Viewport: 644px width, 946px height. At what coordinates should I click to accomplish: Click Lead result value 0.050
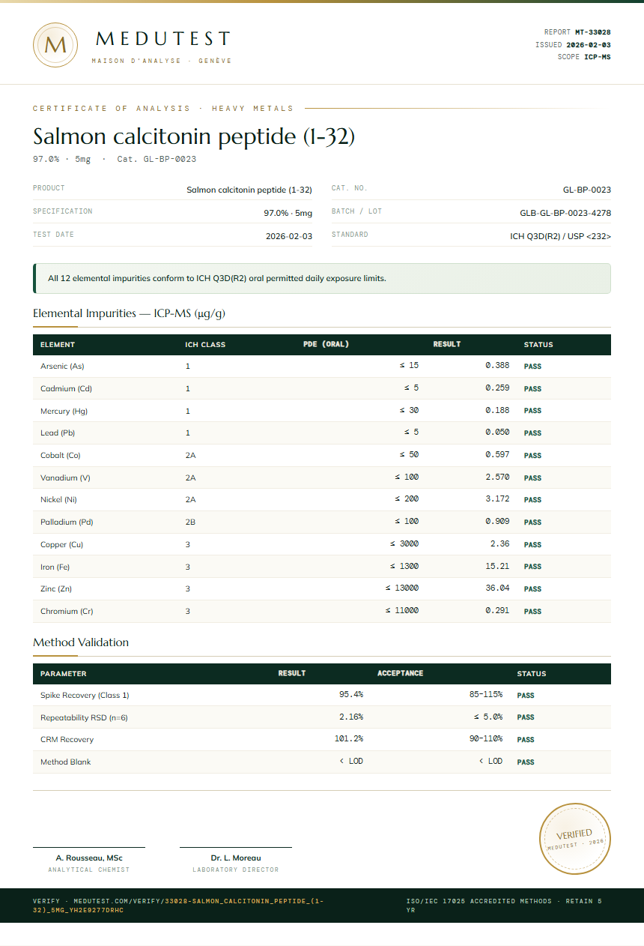(497, 433)
